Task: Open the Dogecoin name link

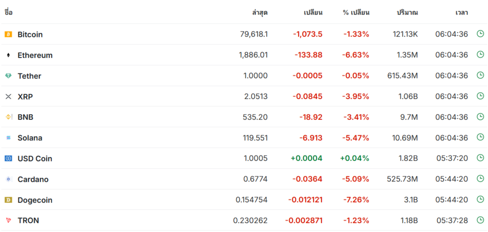Action: coord(35,200)
